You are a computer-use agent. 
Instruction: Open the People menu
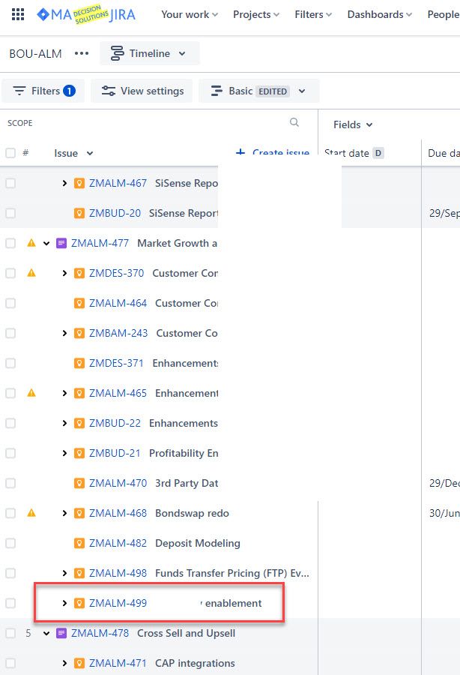pos(444,15)
